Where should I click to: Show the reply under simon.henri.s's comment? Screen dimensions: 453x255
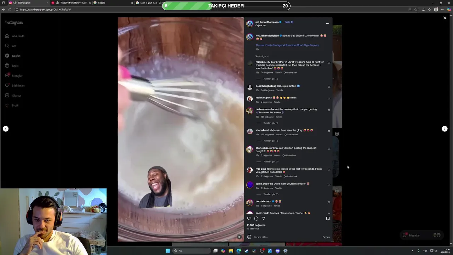pos(271,141)
